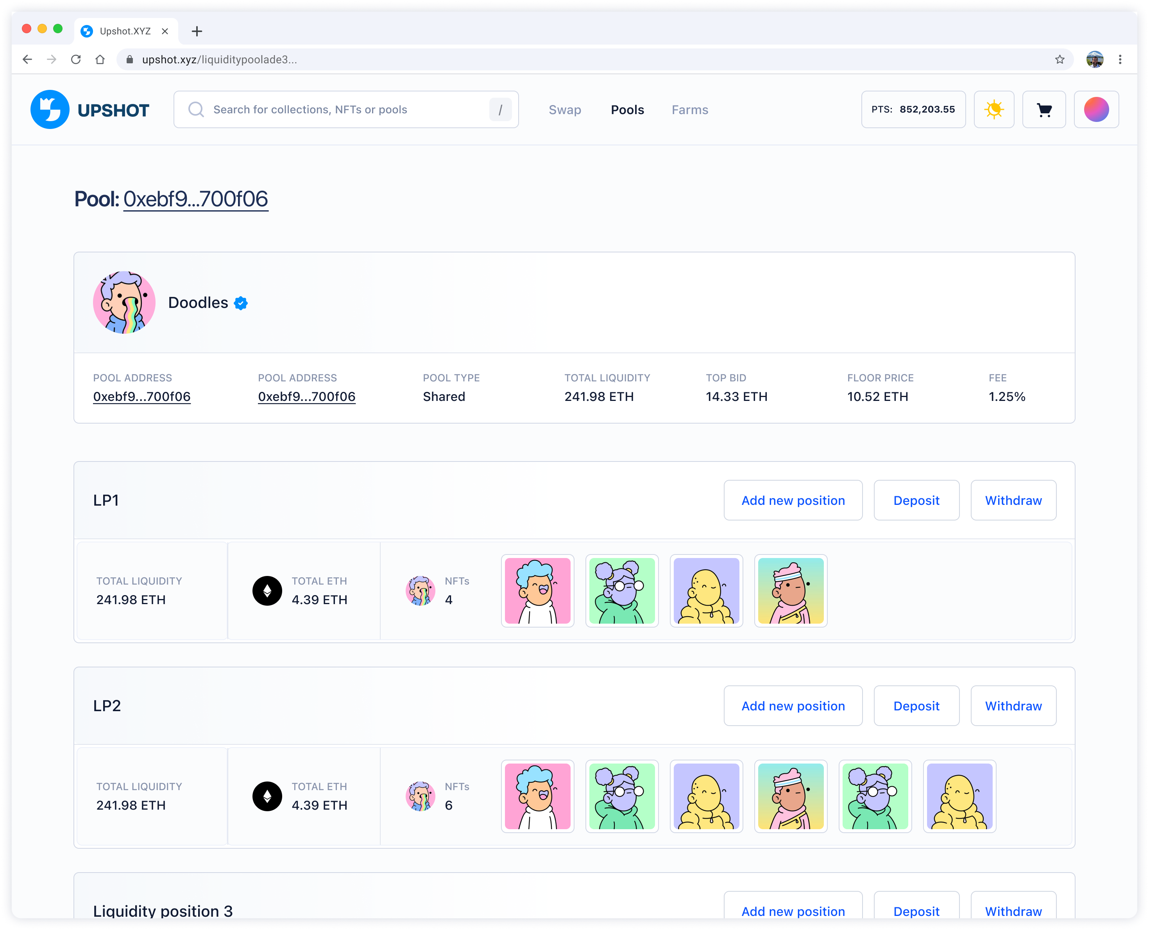Click Add new position for LP1
1149x930 pixels.
click(793, 500)
